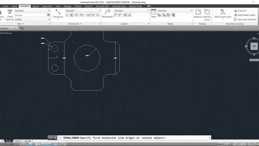The image size is (259, 146).
Task: Open command line customize wrench
Action: [55, 138]
